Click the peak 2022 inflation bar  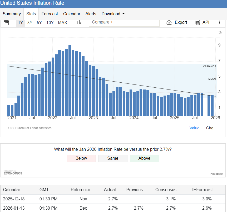pyautogui.click(x=70, y=80)
